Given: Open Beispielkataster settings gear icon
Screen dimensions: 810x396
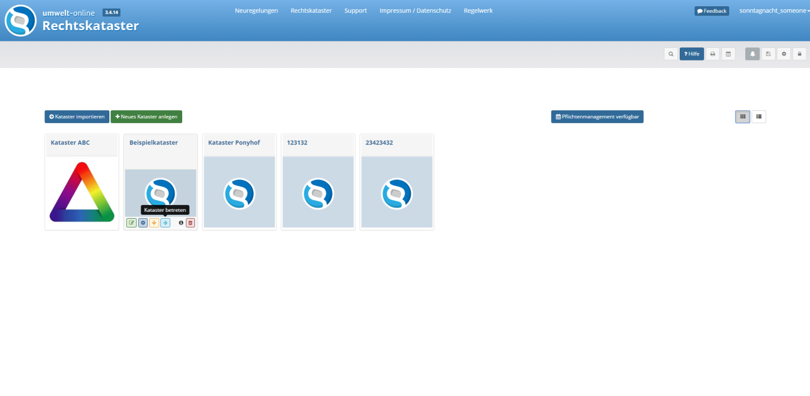Looking at the screenshot, I should [143, 223].
